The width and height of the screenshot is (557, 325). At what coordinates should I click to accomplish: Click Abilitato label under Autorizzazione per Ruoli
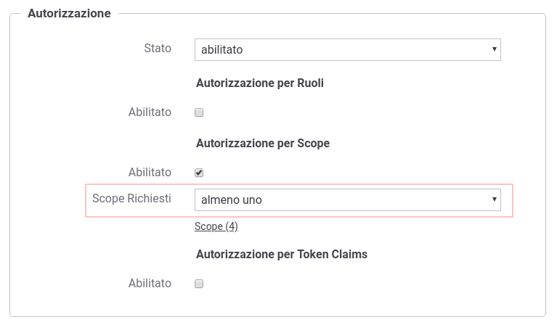150,112
